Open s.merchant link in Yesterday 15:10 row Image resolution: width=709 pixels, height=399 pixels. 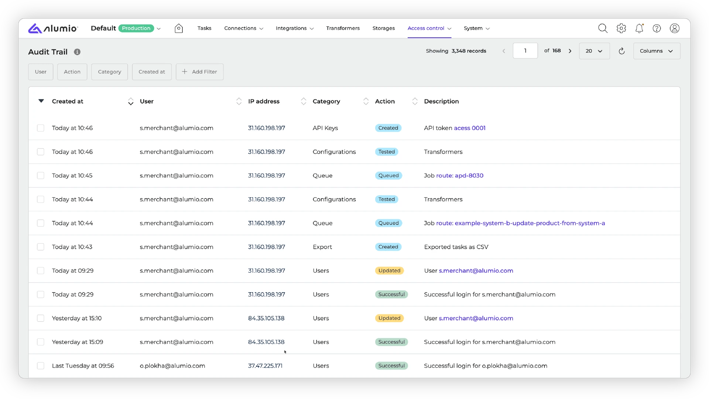click(476, 318)
